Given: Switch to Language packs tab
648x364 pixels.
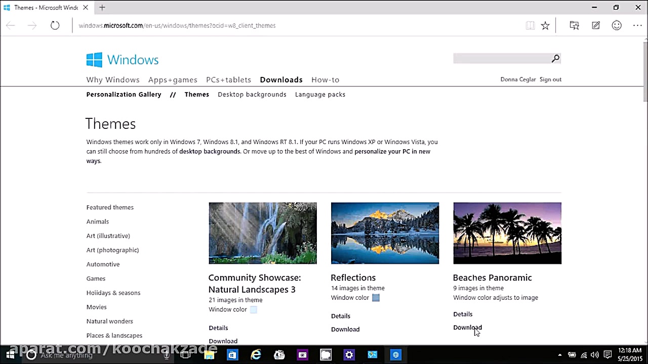Looking at the screenshot, I should (x=320, y=95).
